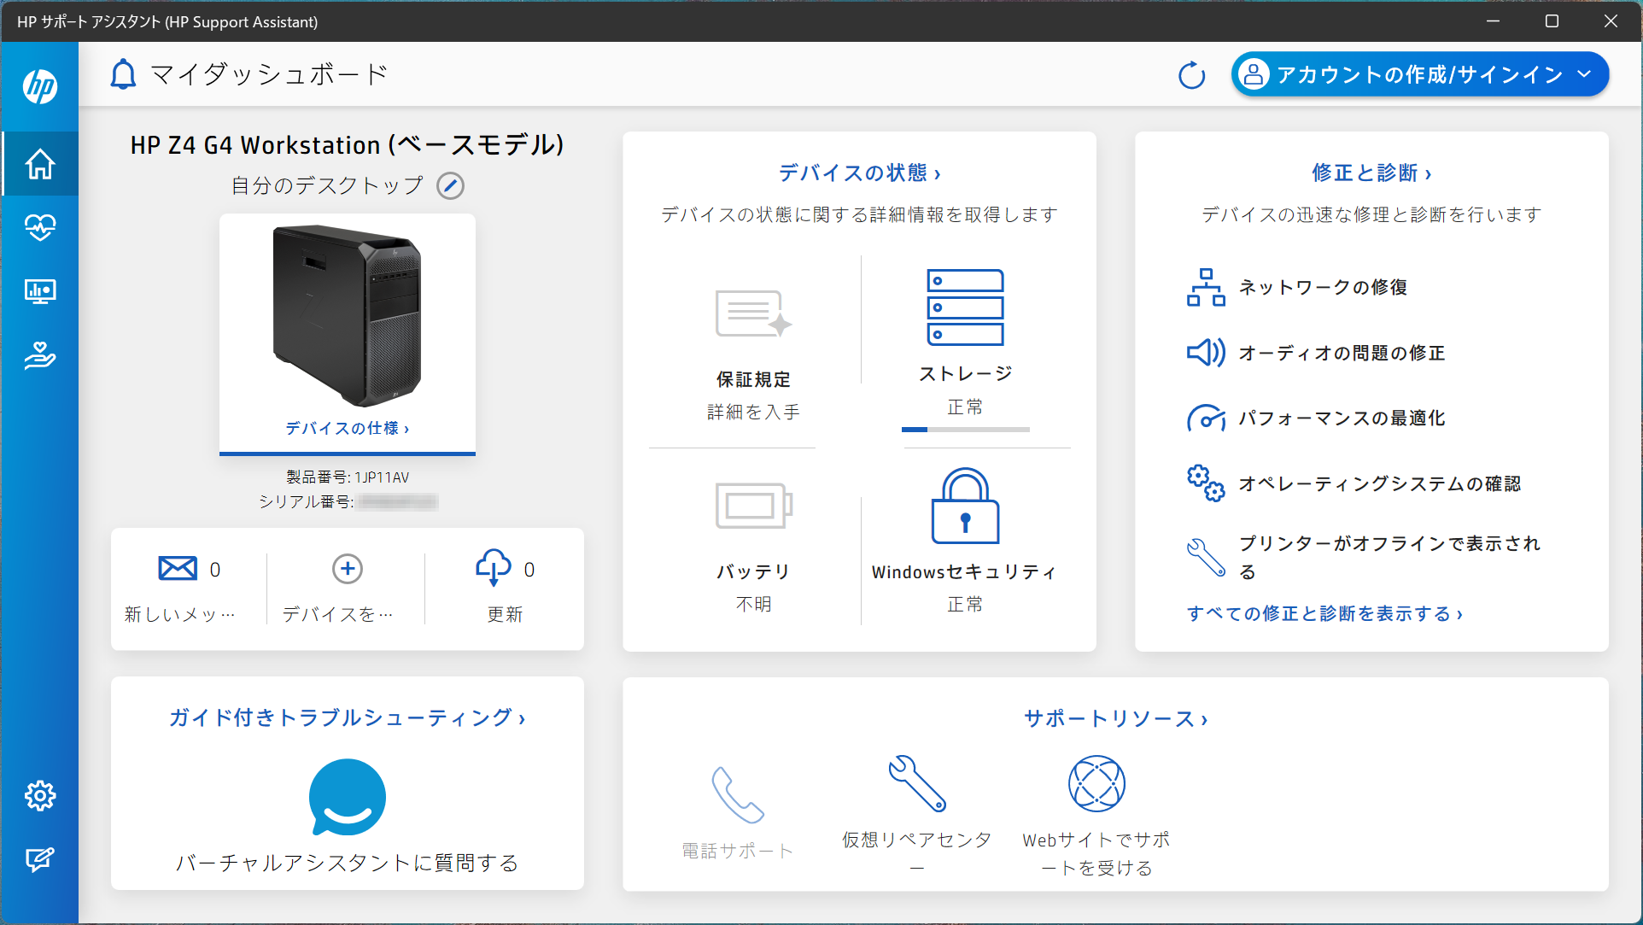Viewport: 1643px width, 925px height.
Task: Open virtual assistant chat bubble icon
Action: point(347,798)
